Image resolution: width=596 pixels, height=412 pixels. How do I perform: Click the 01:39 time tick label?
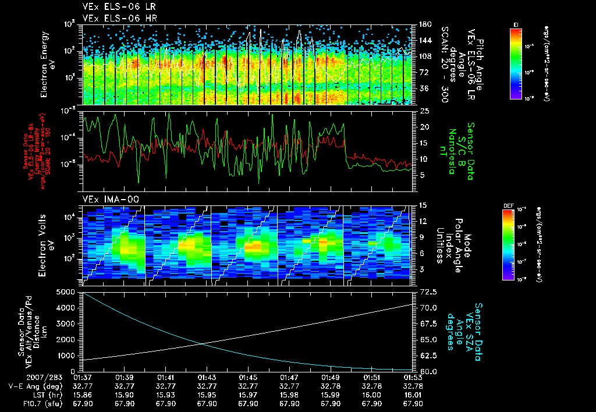[x=124, y=378]
